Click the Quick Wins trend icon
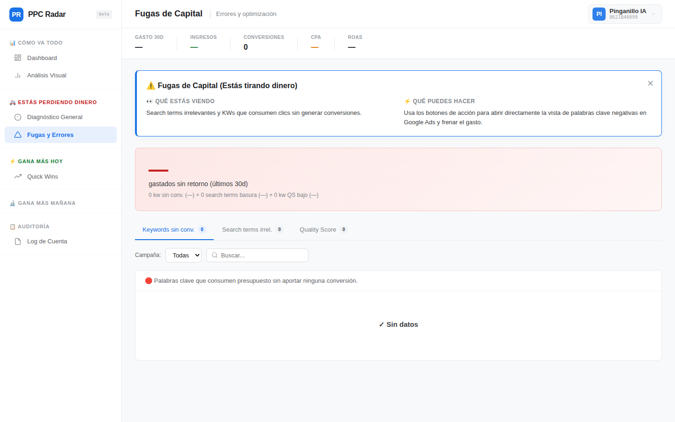 point(18,176)
